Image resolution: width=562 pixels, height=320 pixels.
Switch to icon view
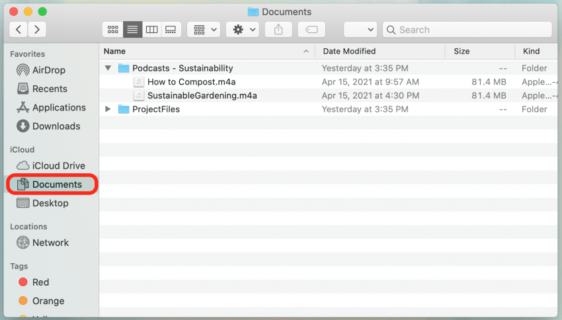pos(113,30)
